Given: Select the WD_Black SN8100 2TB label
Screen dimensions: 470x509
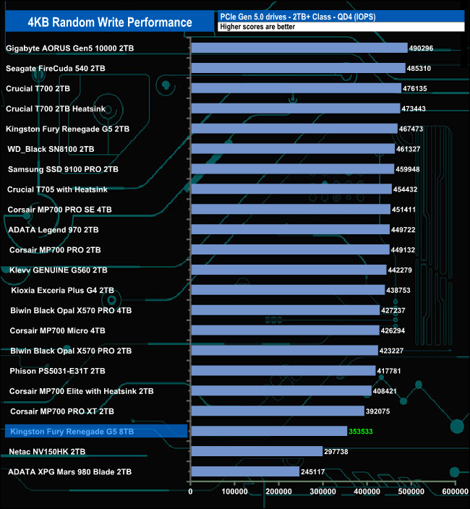Looking at the screenshot, I should click(x=51, y=149).
